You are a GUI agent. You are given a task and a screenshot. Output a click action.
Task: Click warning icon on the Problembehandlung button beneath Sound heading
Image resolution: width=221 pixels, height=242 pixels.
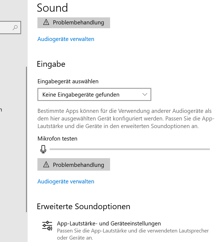[x=46, y=22]
